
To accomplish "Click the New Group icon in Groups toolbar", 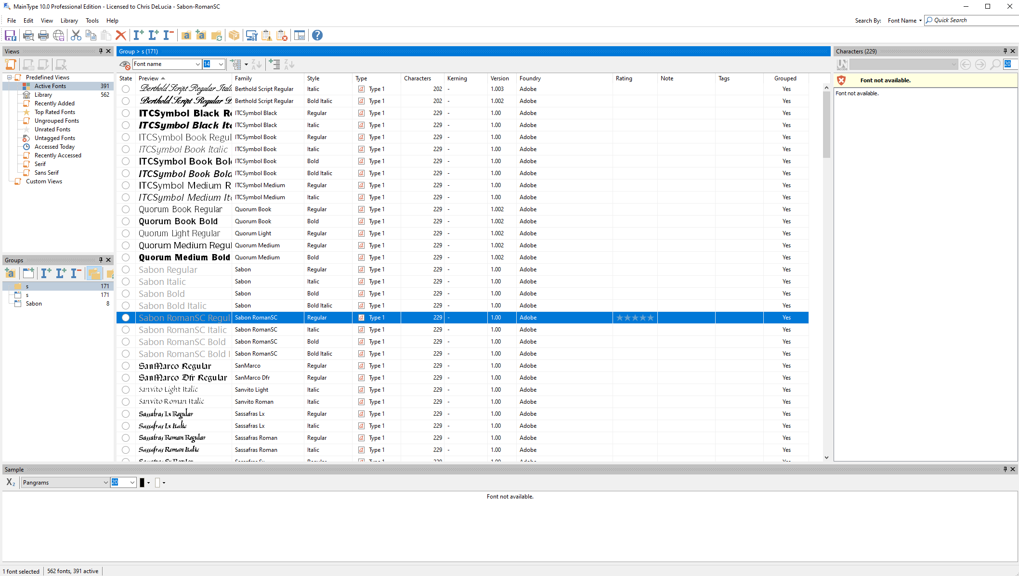I will pos(28,273).
